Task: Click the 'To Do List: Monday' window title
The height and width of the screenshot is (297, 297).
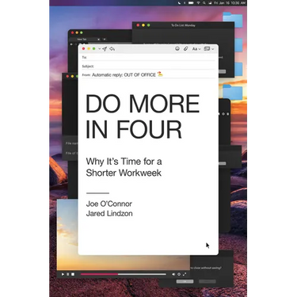Action: coord(183,25)
